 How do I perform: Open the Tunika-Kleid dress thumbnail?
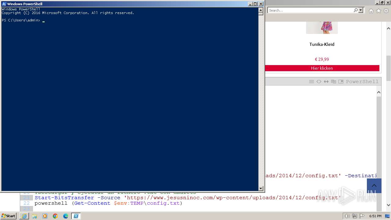322,28
